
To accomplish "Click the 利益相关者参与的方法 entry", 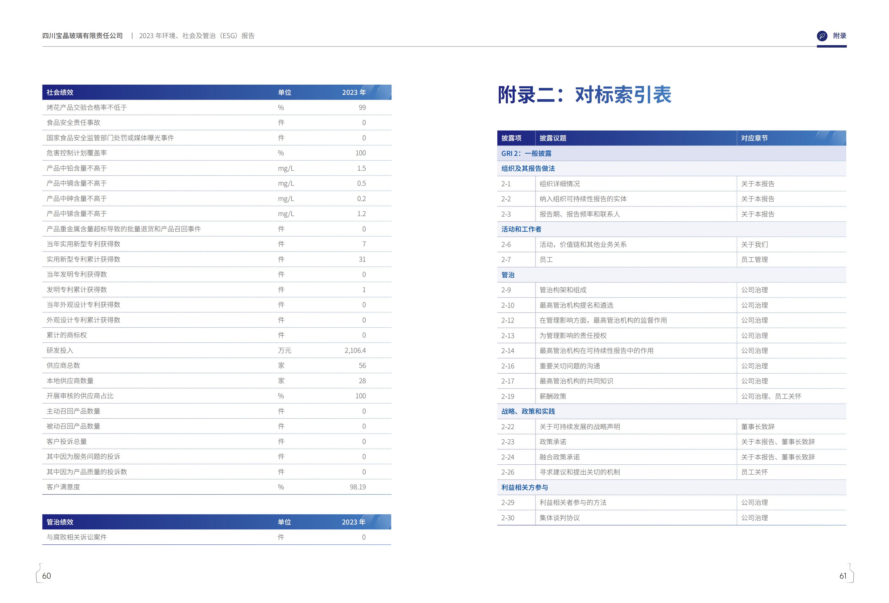I will pos(573,503).
